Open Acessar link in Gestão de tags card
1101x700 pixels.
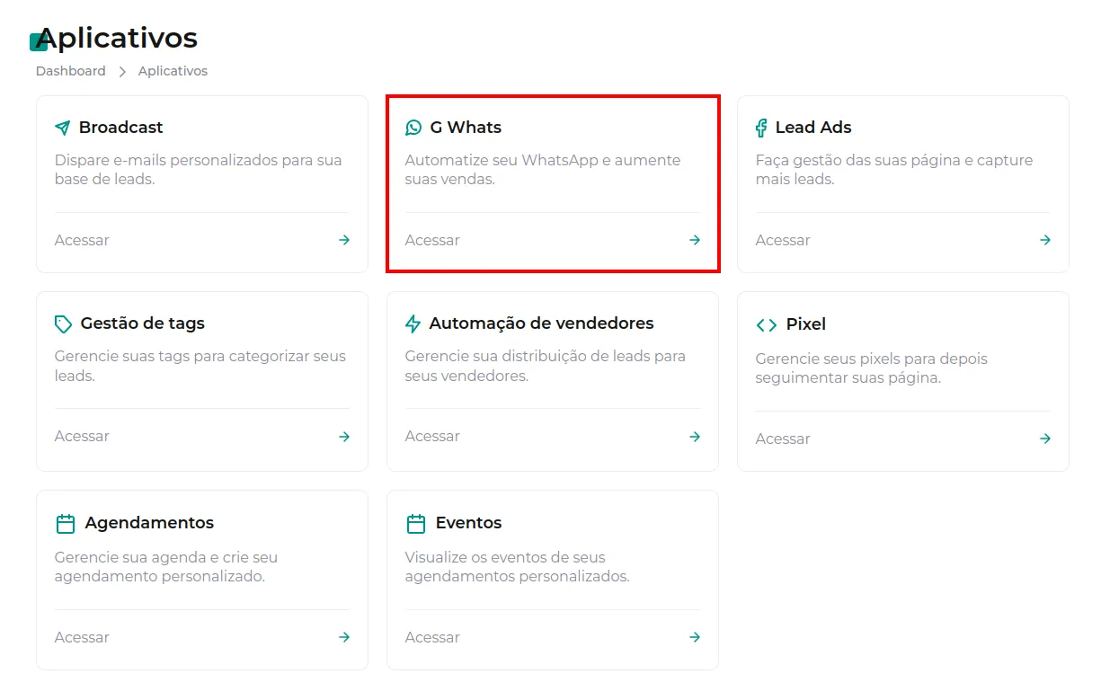tap(82, 436)
